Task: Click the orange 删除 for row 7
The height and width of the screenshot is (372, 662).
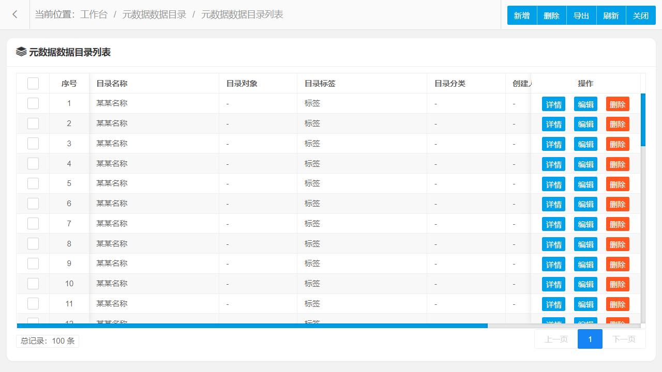Action: pyautogui.click(x=618, y=224)
